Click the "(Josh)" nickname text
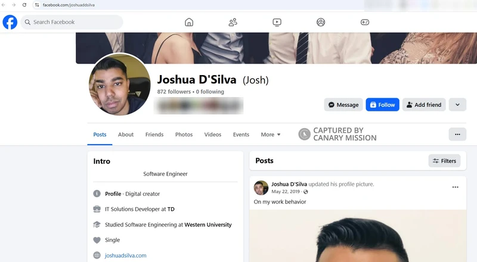The image size is (477, 262). [x=256, y=80]
